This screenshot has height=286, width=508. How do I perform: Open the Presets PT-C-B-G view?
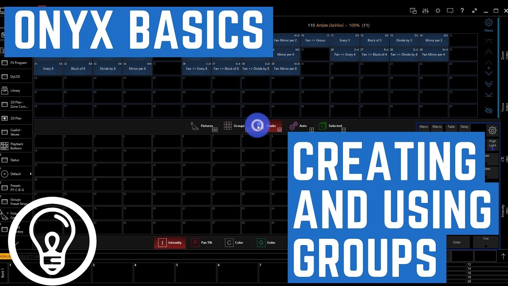click(16, 188)
